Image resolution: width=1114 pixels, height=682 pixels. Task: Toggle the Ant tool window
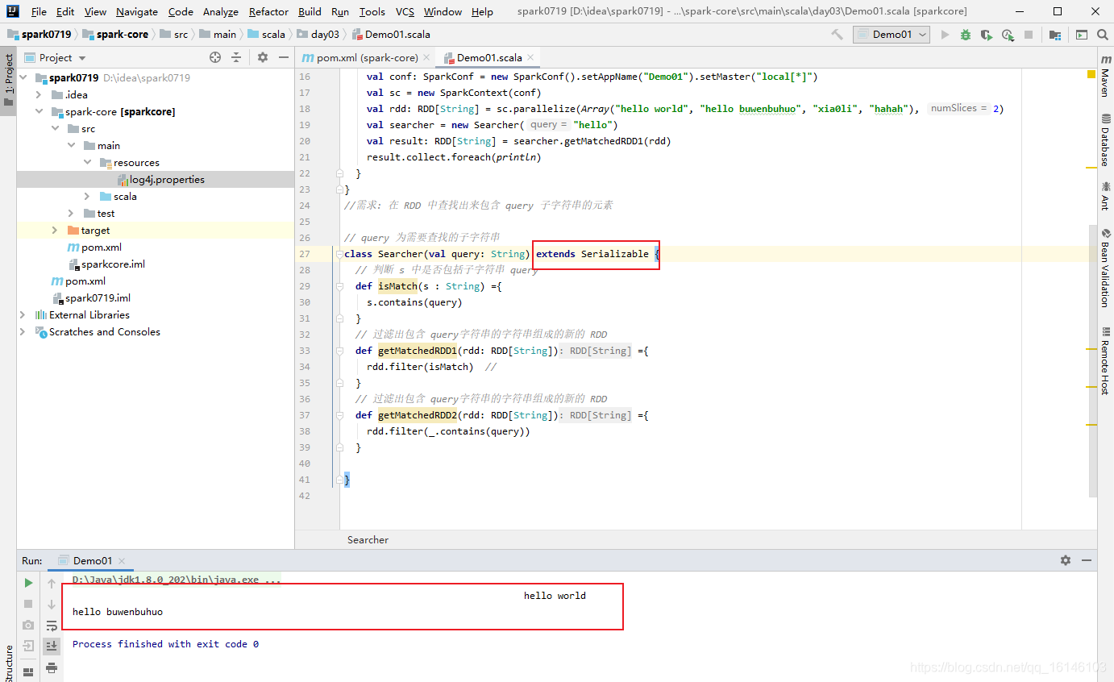(x=1104, y=195)
